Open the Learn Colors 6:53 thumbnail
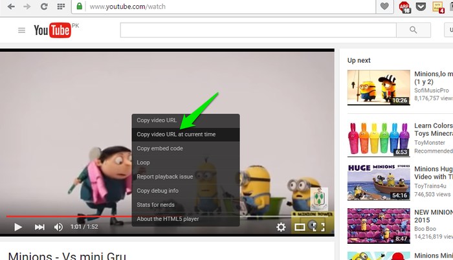 click(x=379, y=139)
